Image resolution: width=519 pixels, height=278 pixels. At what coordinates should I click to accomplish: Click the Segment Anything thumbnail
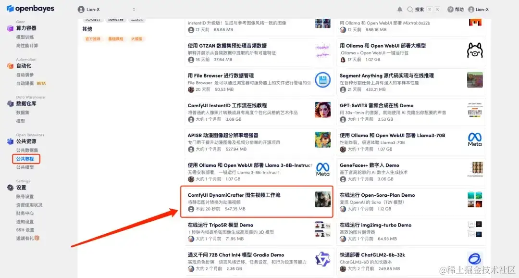coord(475,80)
